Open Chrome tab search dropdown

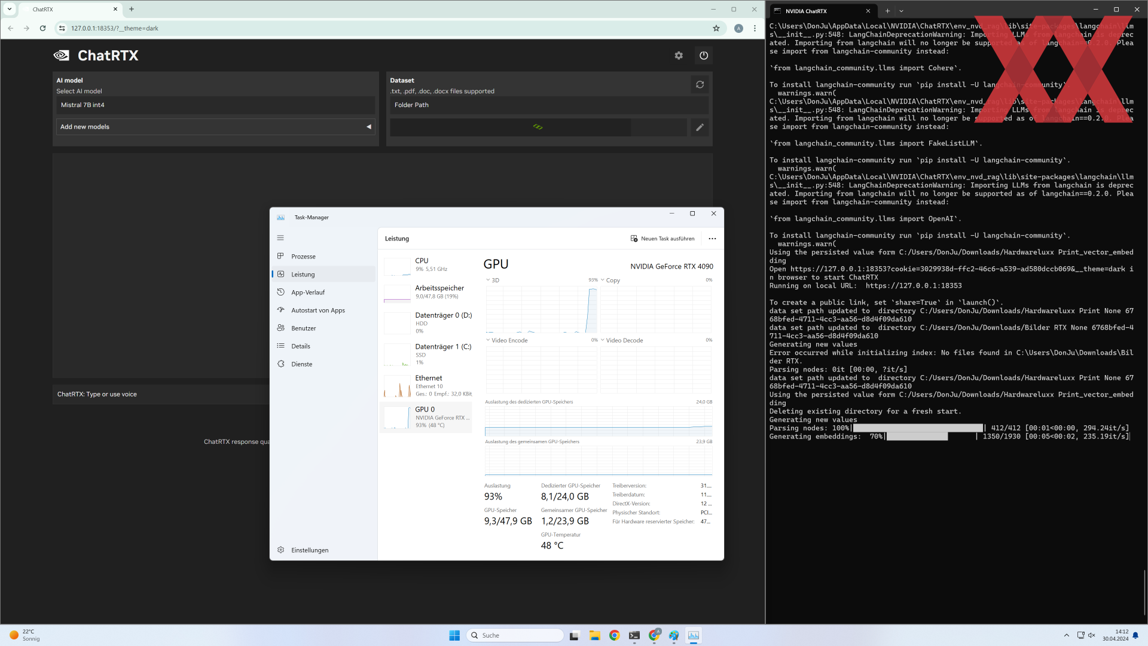(x=9, y=9)
